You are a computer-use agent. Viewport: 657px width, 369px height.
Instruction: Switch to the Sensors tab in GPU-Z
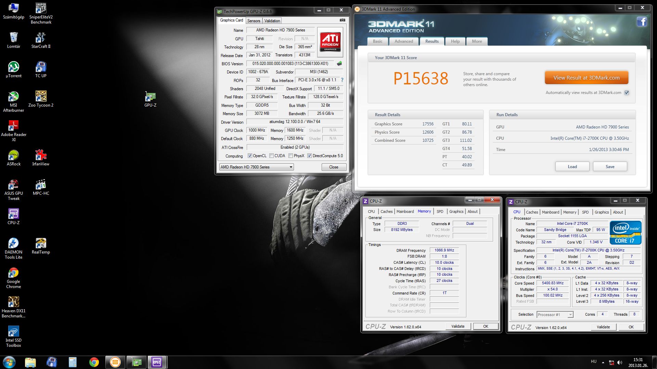(254, 21)
